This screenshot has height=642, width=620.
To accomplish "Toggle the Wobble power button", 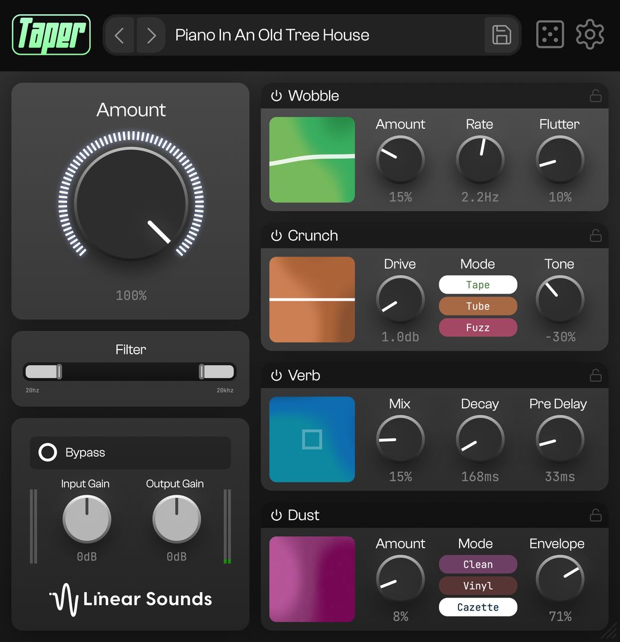I will click(276, 96).
